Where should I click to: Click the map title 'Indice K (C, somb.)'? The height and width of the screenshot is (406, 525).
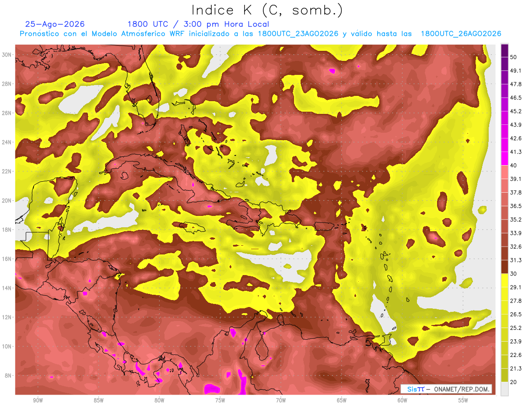[267, 10]
